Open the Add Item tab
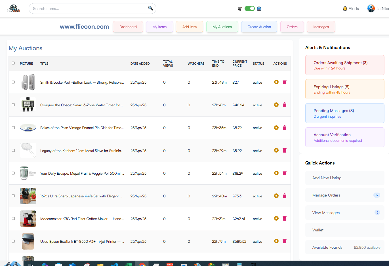Image resolution: width=389 pixels, height=266 pixels. [x=190, y=27]
